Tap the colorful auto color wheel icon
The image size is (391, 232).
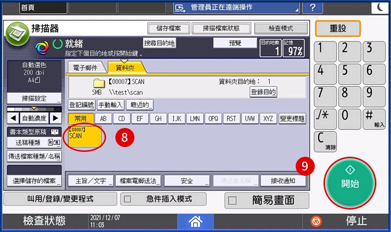point(42,48)
